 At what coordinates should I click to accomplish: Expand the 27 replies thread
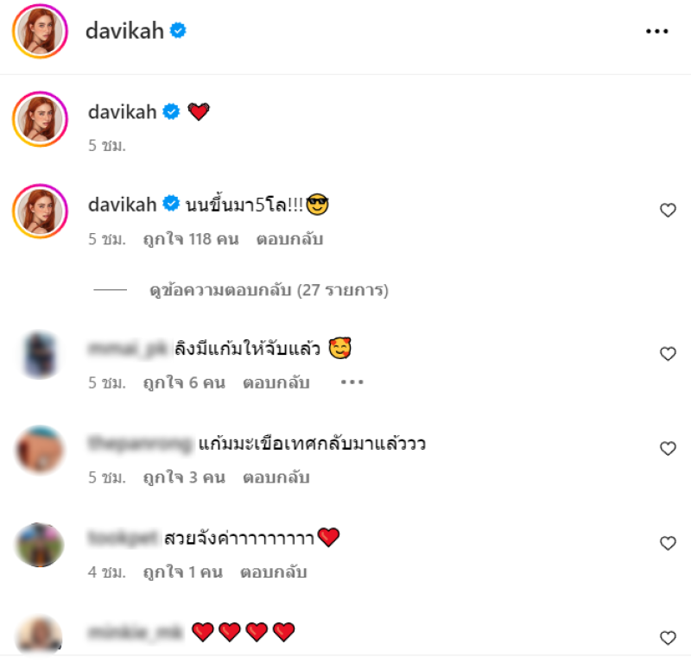(x=269, y=290)
